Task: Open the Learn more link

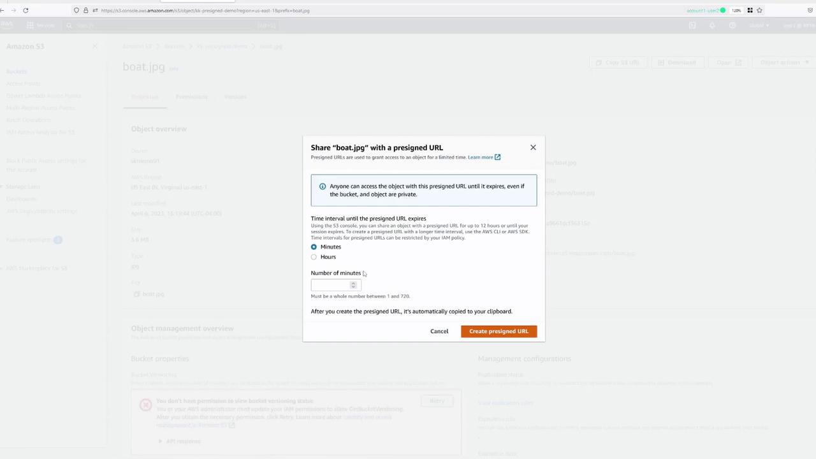Action: [480, 157]
